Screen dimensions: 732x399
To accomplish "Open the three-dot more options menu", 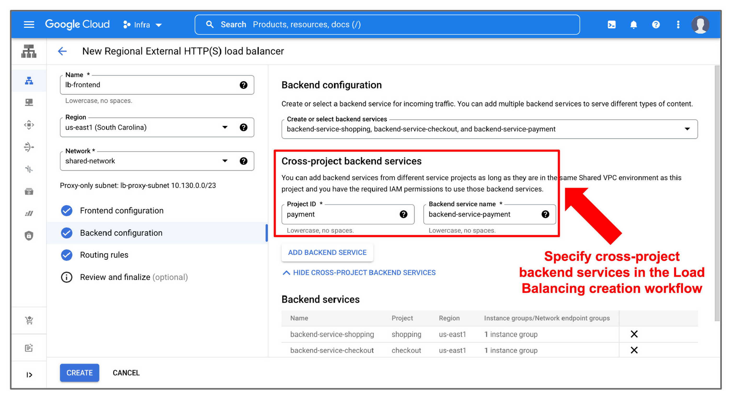I will click(x=678, y=25).
